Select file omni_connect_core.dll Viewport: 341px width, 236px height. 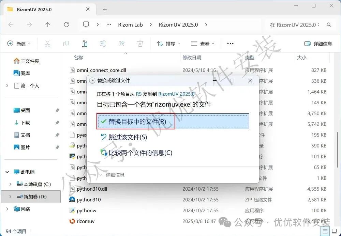coord(101,70)
